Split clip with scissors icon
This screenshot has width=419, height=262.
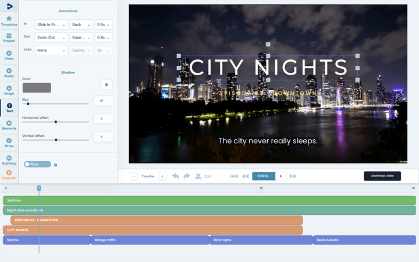point(198,176)
